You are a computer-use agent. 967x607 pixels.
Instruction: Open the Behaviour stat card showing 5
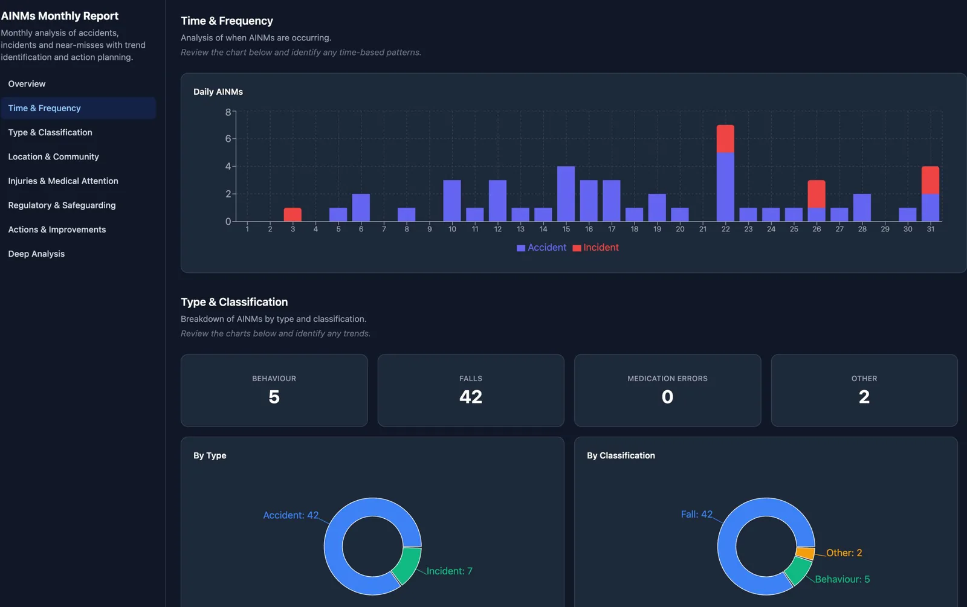274,390
